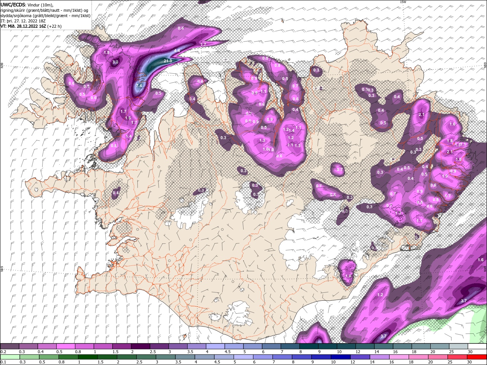The image size is (487, 365).
Task: Click the valid time line VT: Mið. 28.12.2022 16Z
Action: click(x=31, y=26)
